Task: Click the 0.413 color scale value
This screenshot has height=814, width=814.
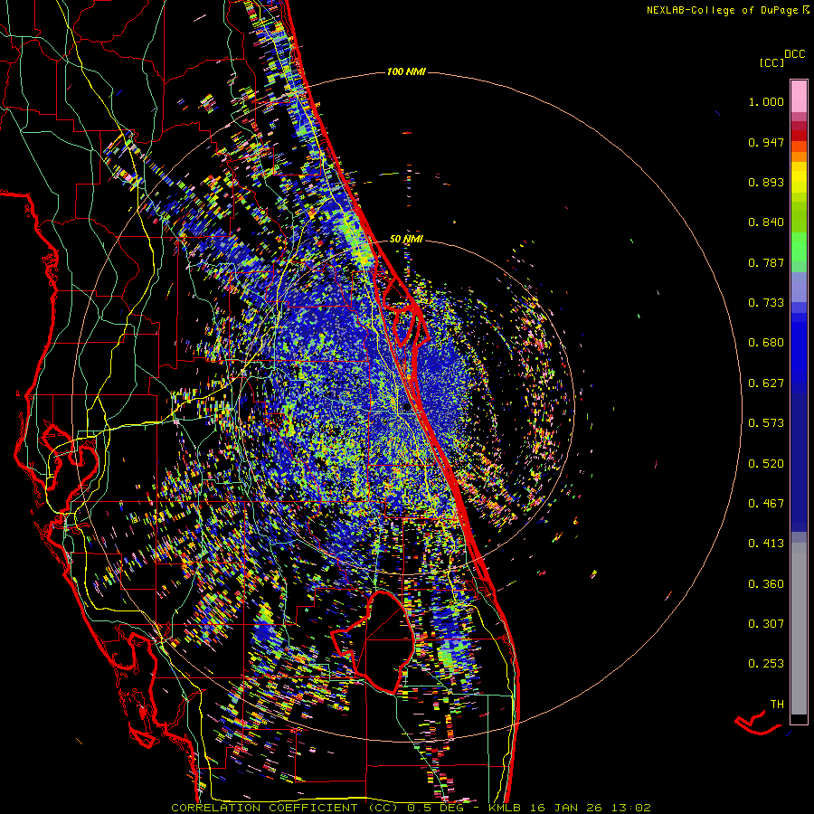Action: coord(766,544)
